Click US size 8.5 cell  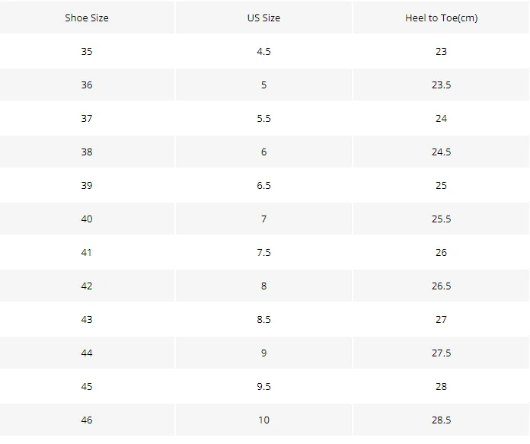(x=263, y=319)
